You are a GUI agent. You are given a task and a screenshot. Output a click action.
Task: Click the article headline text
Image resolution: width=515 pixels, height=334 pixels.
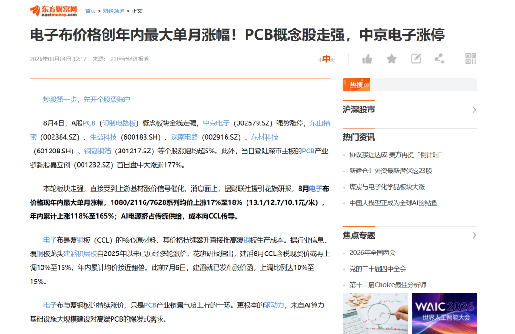pyautogui.click(x=237, y=35)
